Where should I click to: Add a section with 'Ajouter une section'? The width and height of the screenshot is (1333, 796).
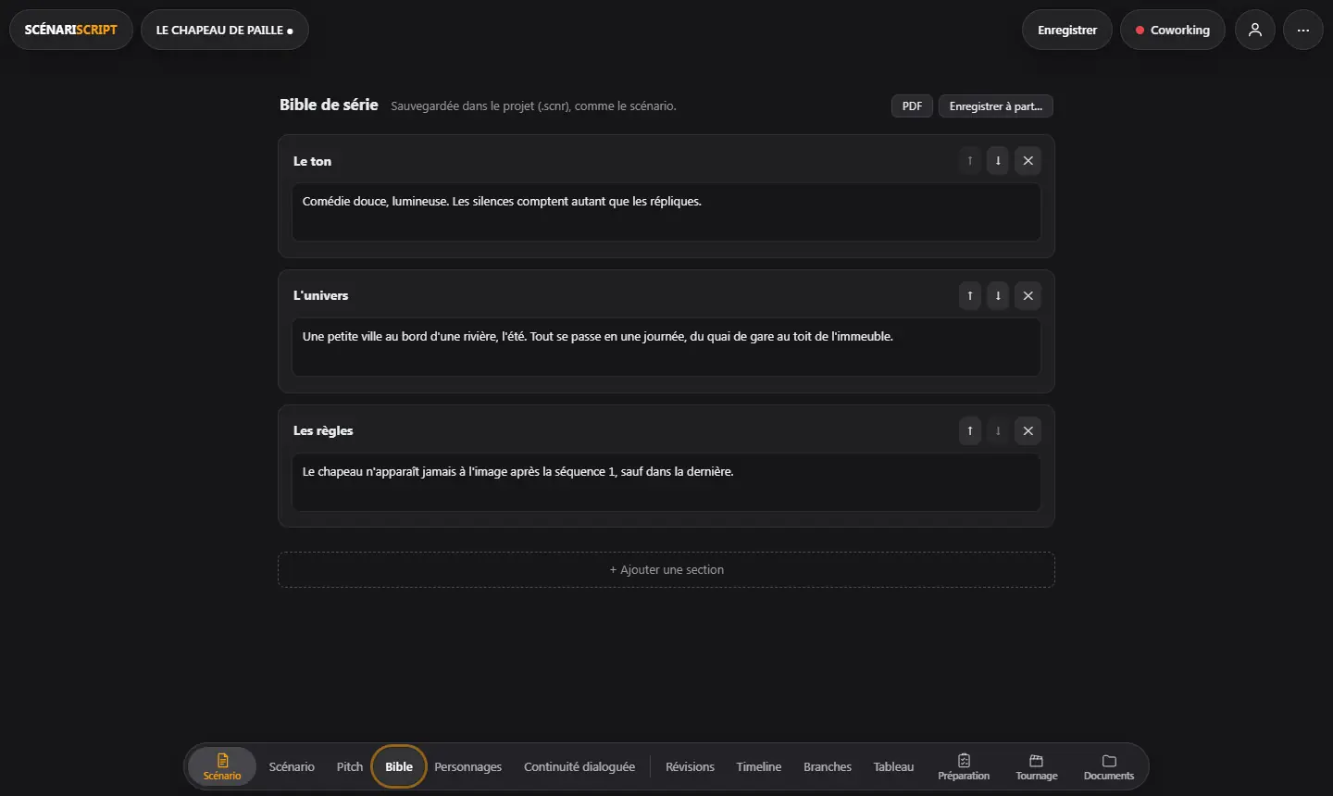666,570
